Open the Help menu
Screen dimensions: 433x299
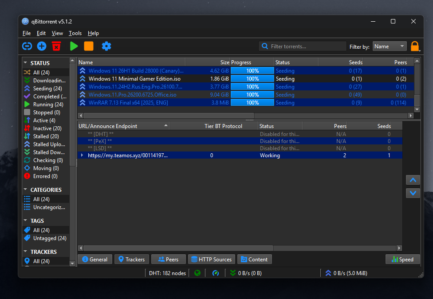click(x=93, y=33)
